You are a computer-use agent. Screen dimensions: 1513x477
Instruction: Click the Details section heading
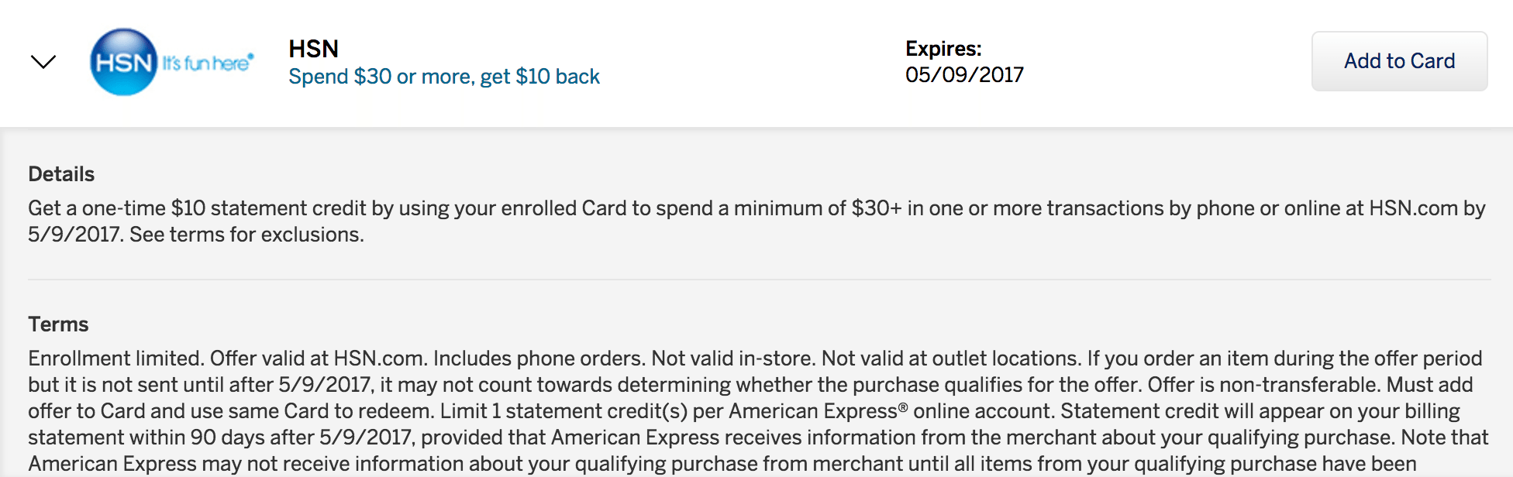(61, 174)
